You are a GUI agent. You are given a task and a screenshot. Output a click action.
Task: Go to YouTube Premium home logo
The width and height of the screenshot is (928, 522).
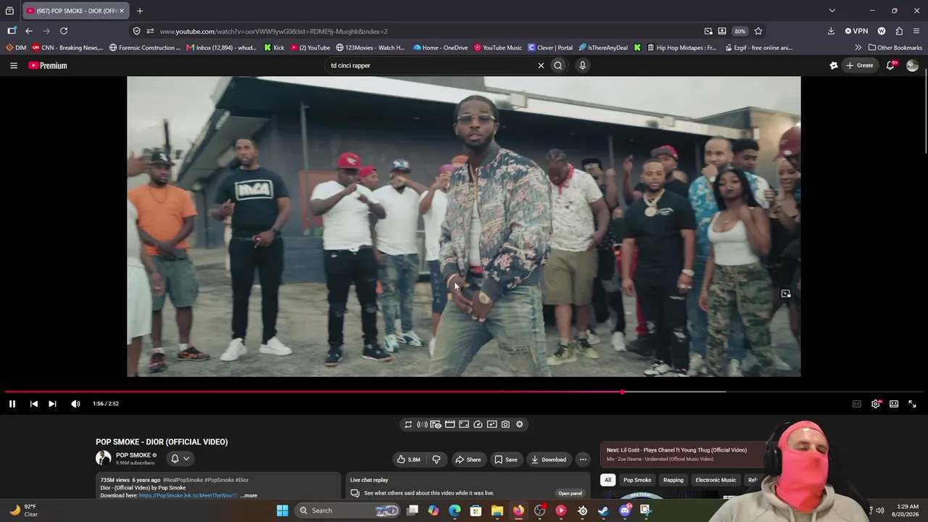(48, 65)
